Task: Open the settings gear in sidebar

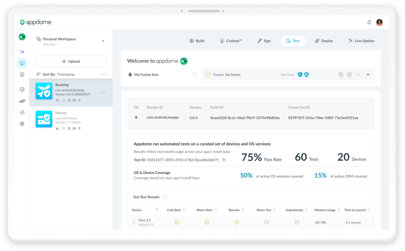Action: [22, 124]
